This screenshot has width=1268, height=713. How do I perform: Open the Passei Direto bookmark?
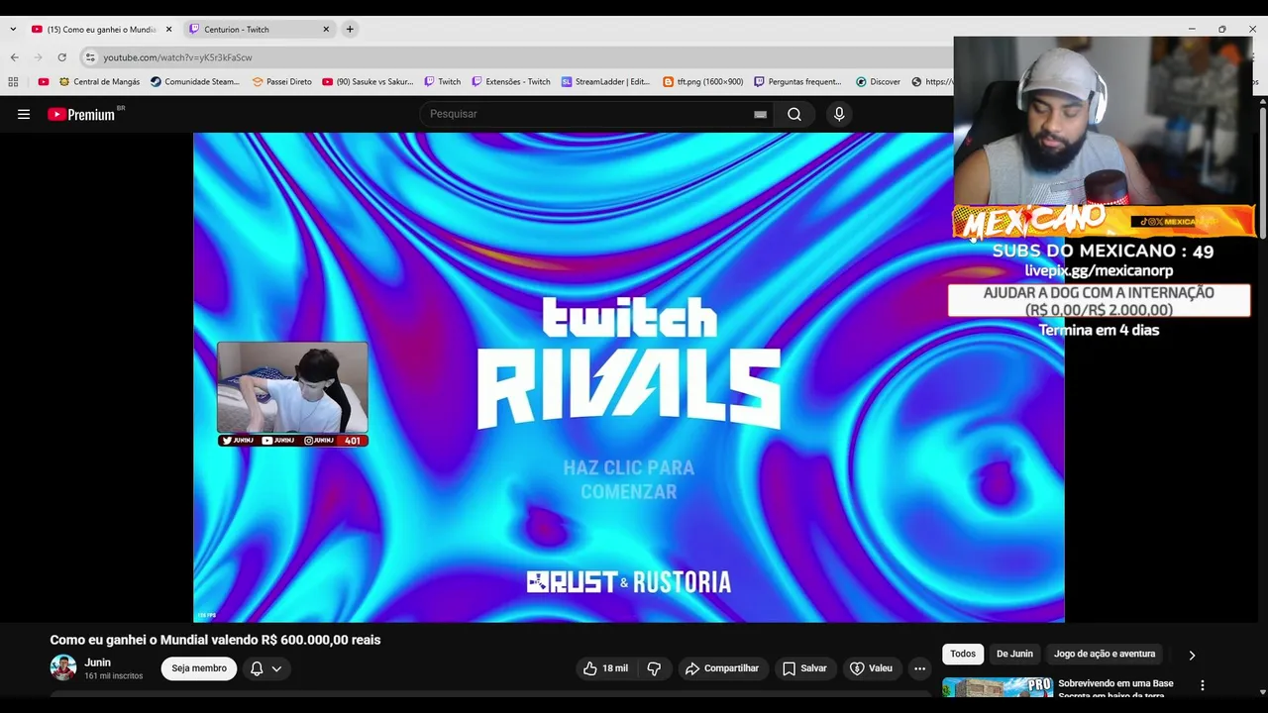point(282,82)
